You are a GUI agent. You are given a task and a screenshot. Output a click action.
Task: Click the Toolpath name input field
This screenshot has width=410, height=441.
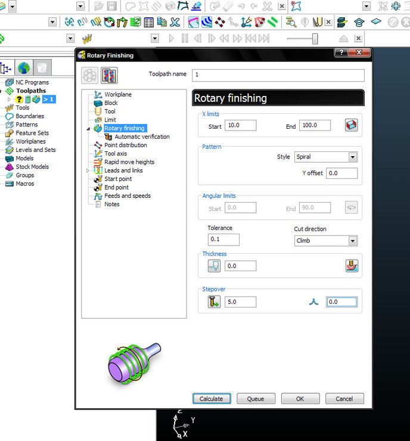[278, 75]
